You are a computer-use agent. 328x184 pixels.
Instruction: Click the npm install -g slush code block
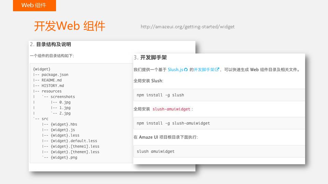coord(160,95)
